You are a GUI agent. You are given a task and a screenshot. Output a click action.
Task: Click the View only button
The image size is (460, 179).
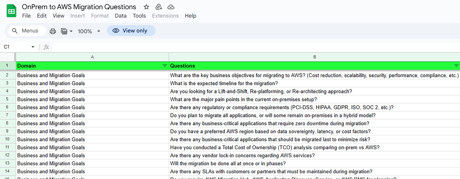coord(131,31)
